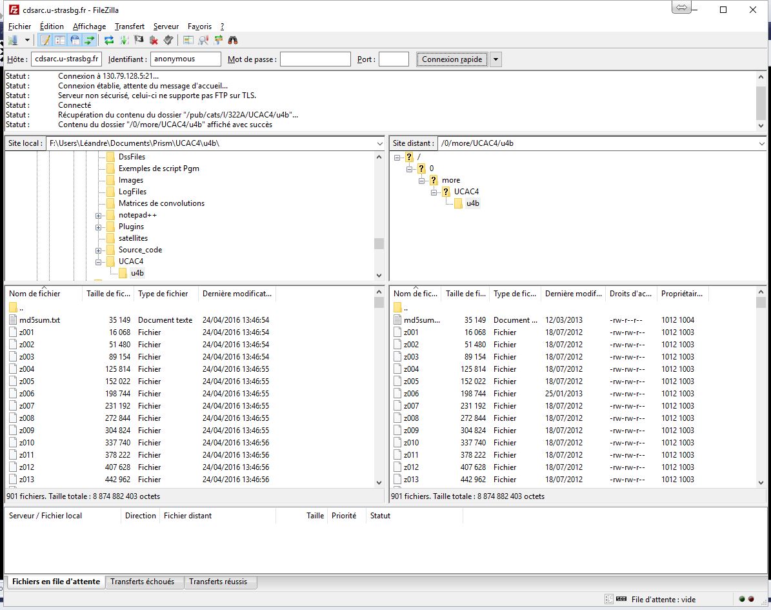This screenshot has width=771, height=610.
Task: Toggle local directory tree display
Action: coord(60,40)
